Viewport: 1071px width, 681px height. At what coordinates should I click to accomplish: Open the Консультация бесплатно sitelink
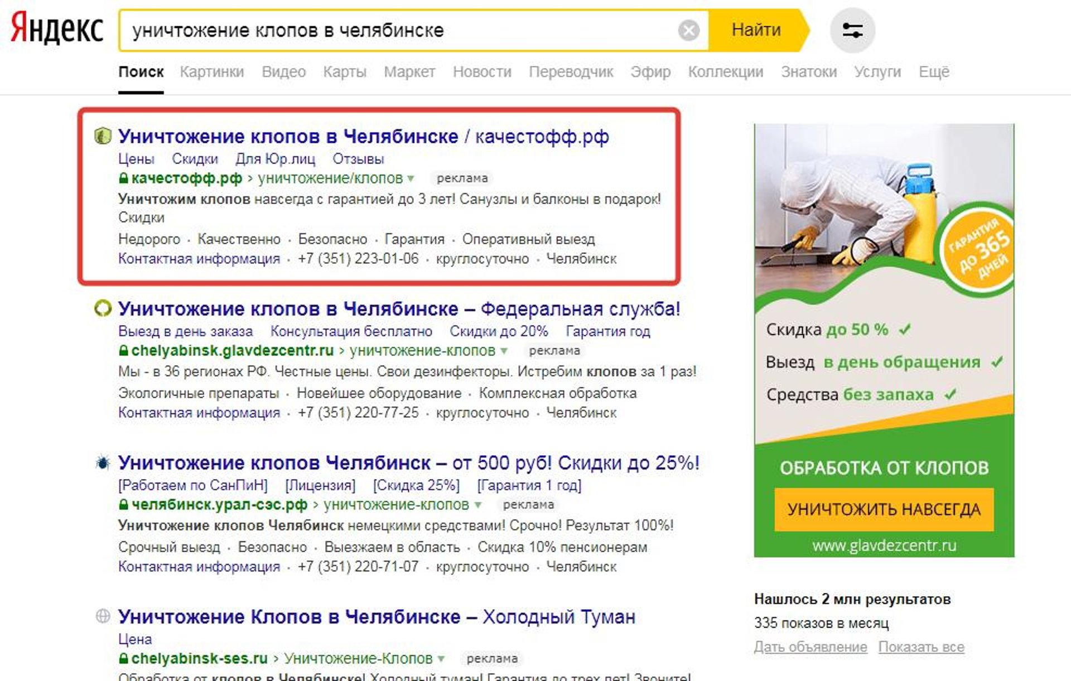tap(351, 331)
